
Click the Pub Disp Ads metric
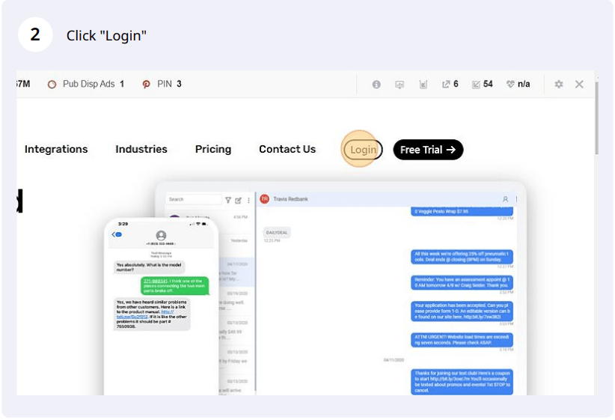tap(86, 84)
